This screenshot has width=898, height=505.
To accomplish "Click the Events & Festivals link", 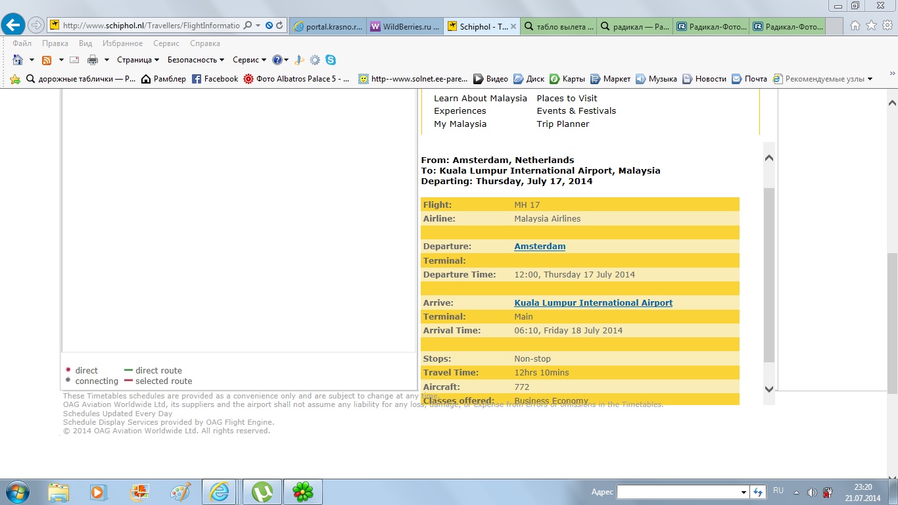I will click(x=577, y=111).
